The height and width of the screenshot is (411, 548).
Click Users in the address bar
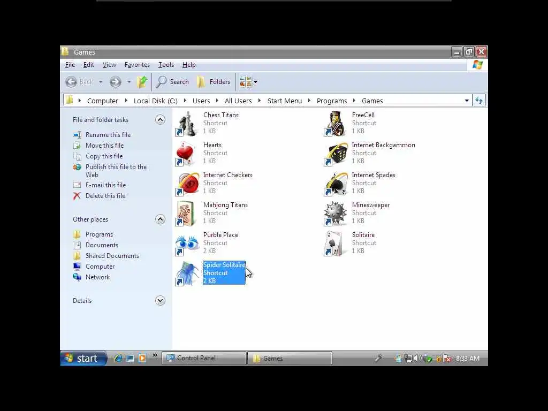coord(201,101)
